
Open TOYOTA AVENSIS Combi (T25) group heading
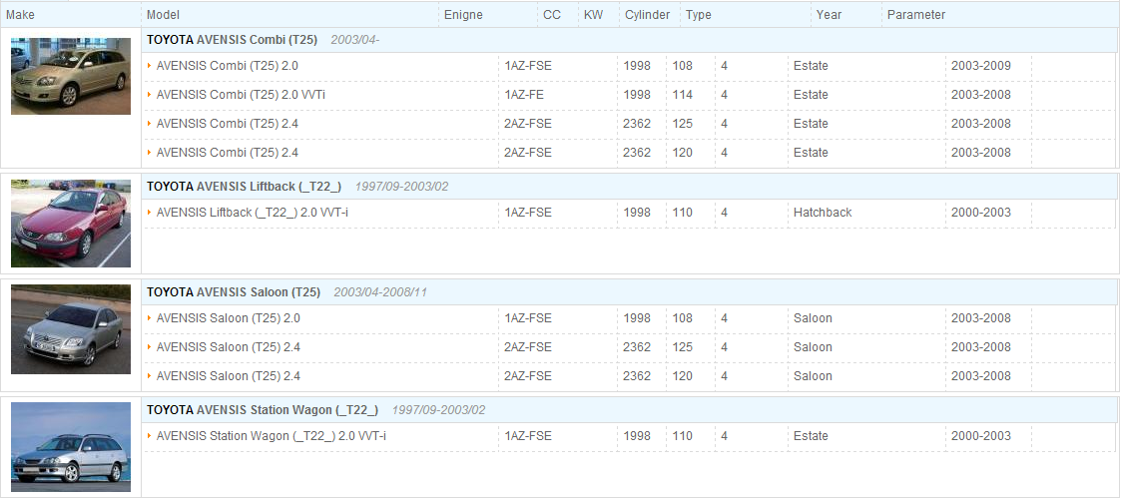point(232,40)
